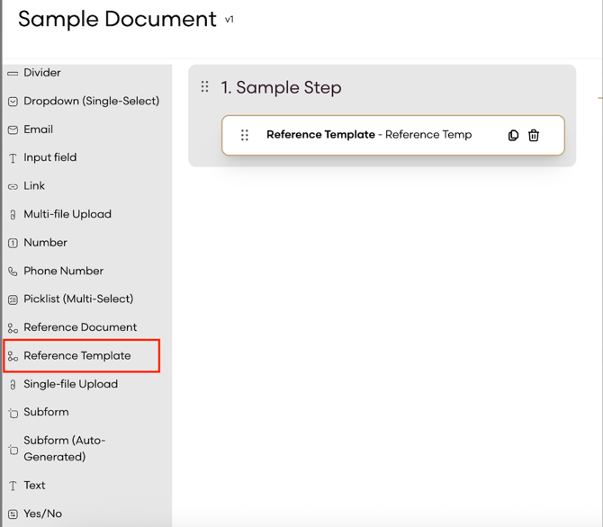The height and width of the screenshot is (527, 603).
Task: Select the Subform (Auto-Generated) component
Action: point(65,449)
